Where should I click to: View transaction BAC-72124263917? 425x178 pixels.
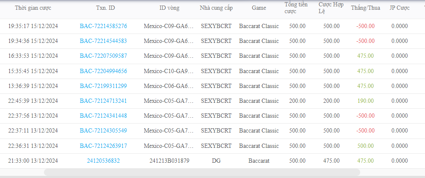(103, 146)
